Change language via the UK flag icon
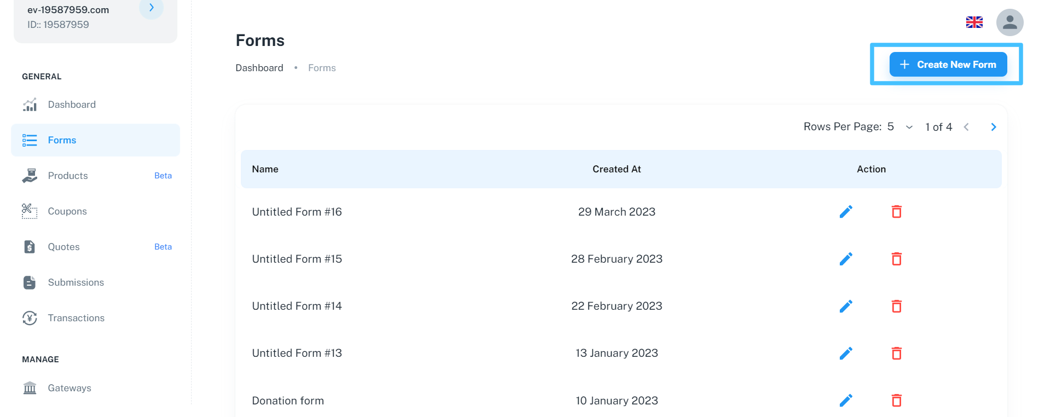The height and width of the screenshot is (417, 1050). click(x=974, y=22)
